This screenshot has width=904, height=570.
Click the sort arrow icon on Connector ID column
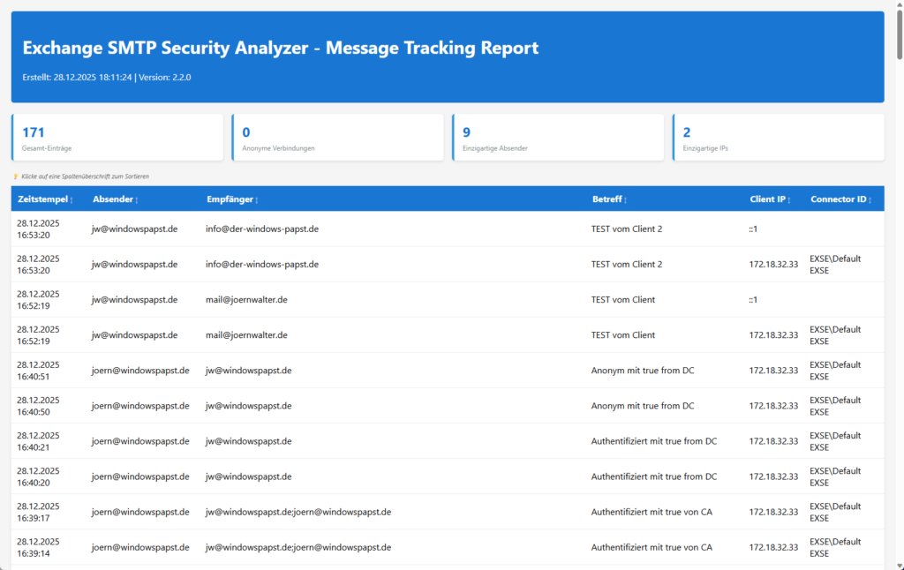pos(870,199)
